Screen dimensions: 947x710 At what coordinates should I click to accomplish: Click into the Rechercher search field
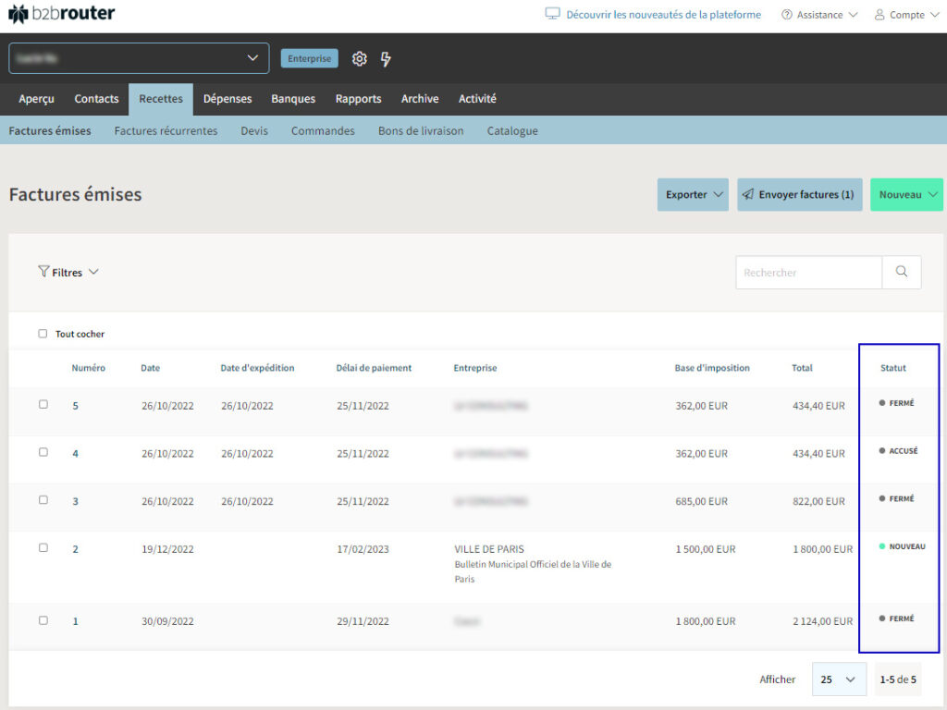click(x=808, y=273)
